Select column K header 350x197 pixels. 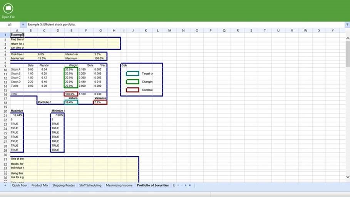[x=146, y=30]
